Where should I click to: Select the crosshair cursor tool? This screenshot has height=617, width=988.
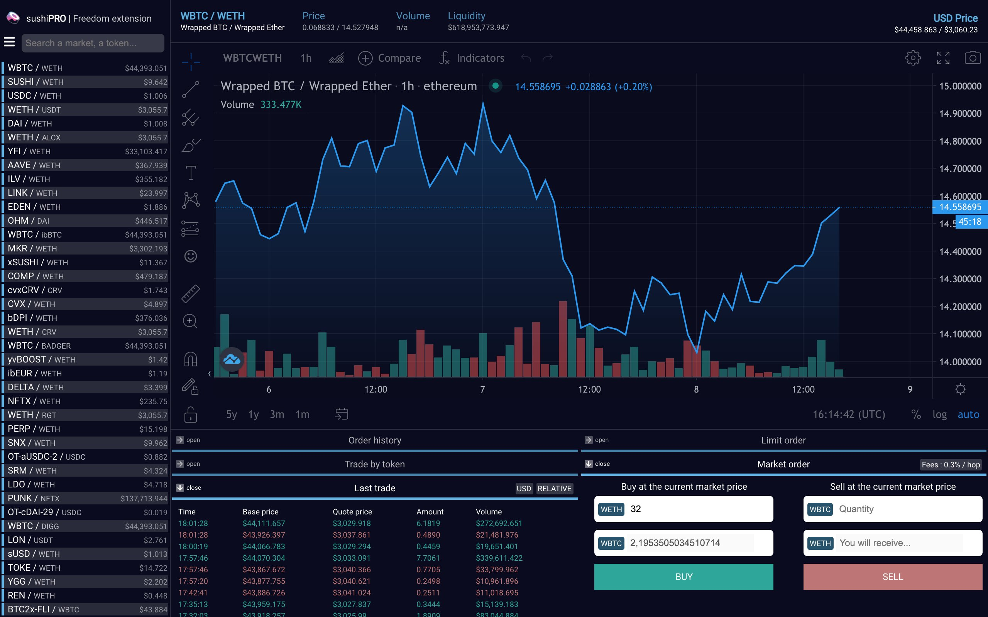coord(191,62)
